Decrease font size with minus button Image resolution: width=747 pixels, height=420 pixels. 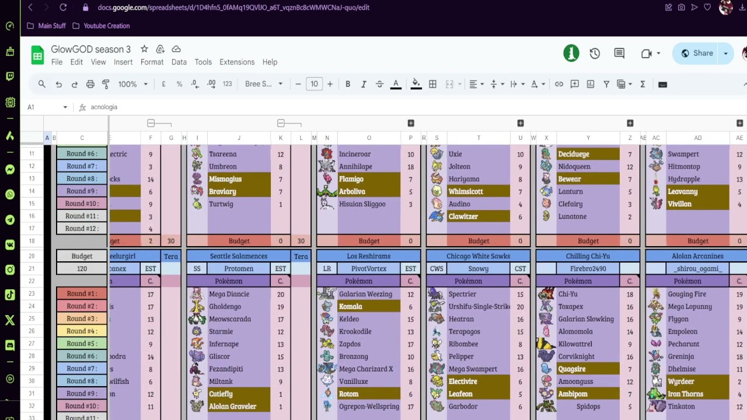pos(298,84)
